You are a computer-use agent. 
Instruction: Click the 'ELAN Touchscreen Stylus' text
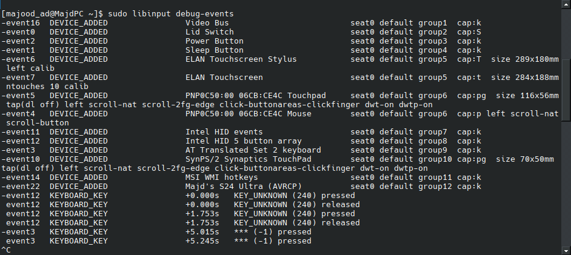(241, 59)
